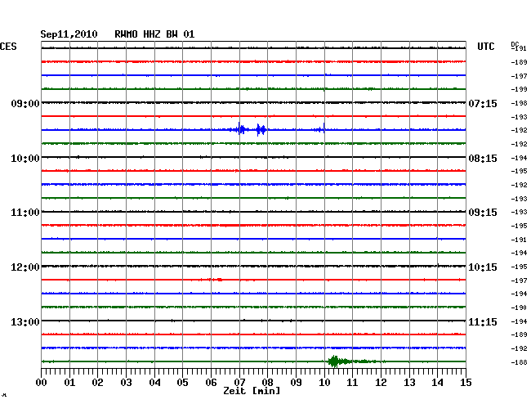Select the 09:00 time label

click(x=25, y=103)
